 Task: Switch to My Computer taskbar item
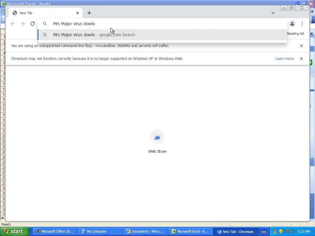[100, 231]
